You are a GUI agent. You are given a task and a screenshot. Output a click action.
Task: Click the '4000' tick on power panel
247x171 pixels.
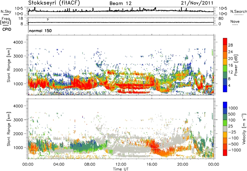click(x=18, y=42)
